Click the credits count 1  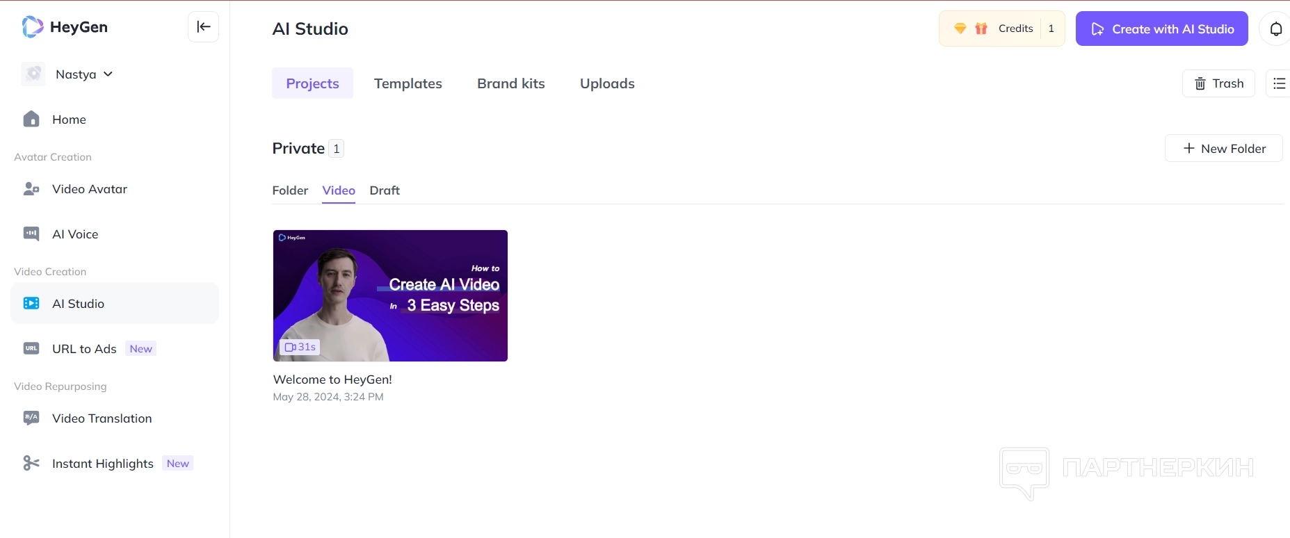(1051, 28)
